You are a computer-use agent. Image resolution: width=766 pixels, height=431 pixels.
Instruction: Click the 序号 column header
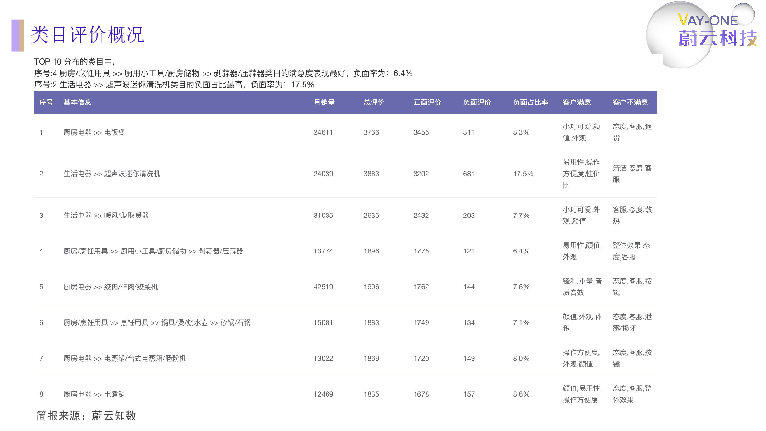click(46, 102)
